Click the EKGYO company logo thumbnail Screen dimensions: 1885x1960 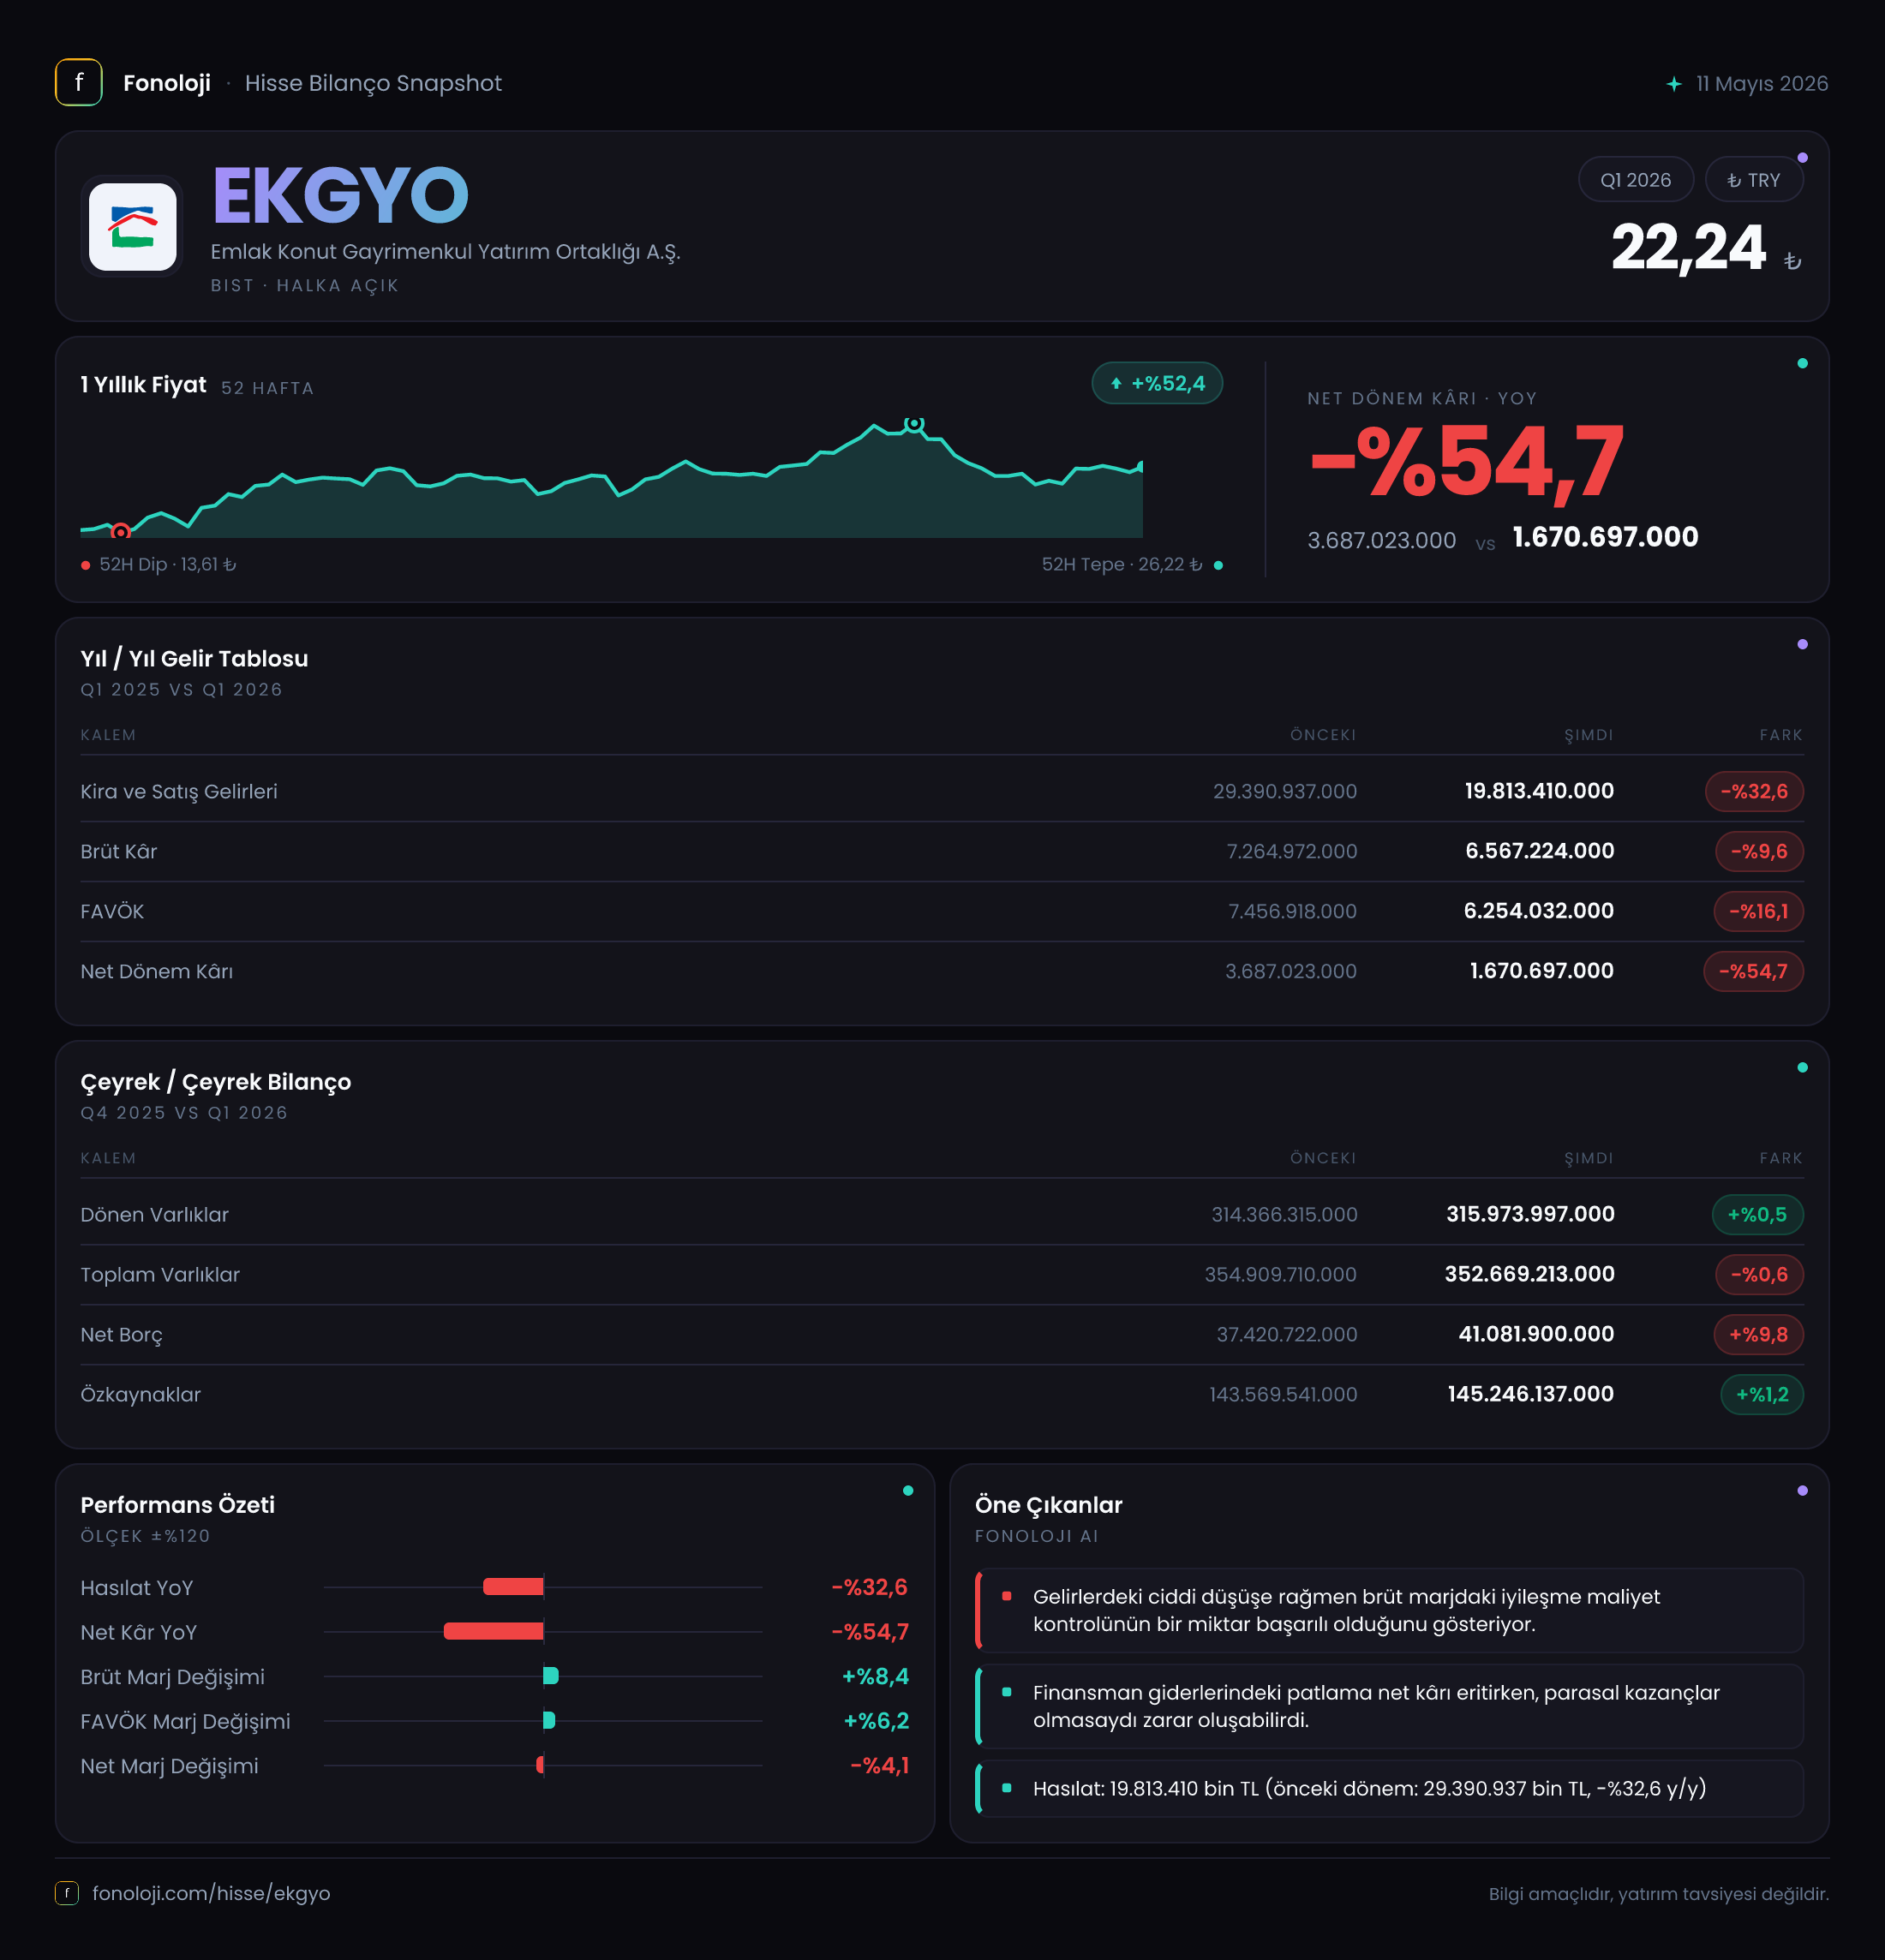[x=132, y=226]
